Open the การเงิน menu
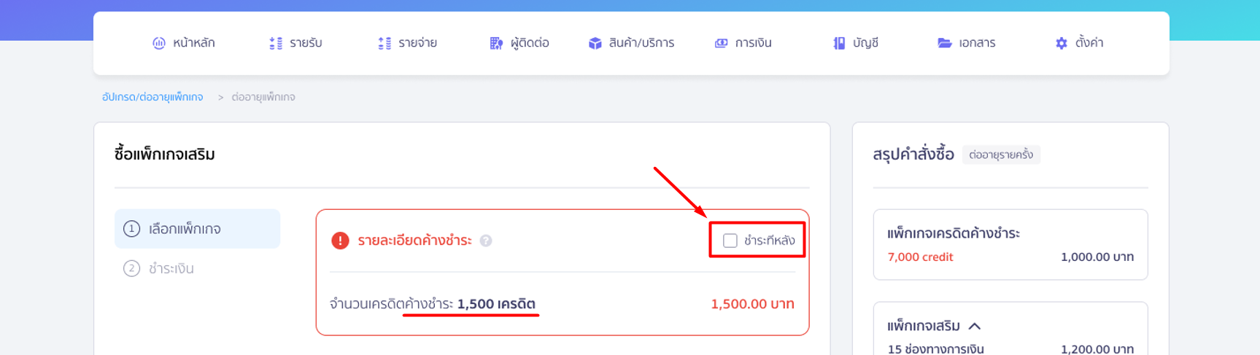 743,43
